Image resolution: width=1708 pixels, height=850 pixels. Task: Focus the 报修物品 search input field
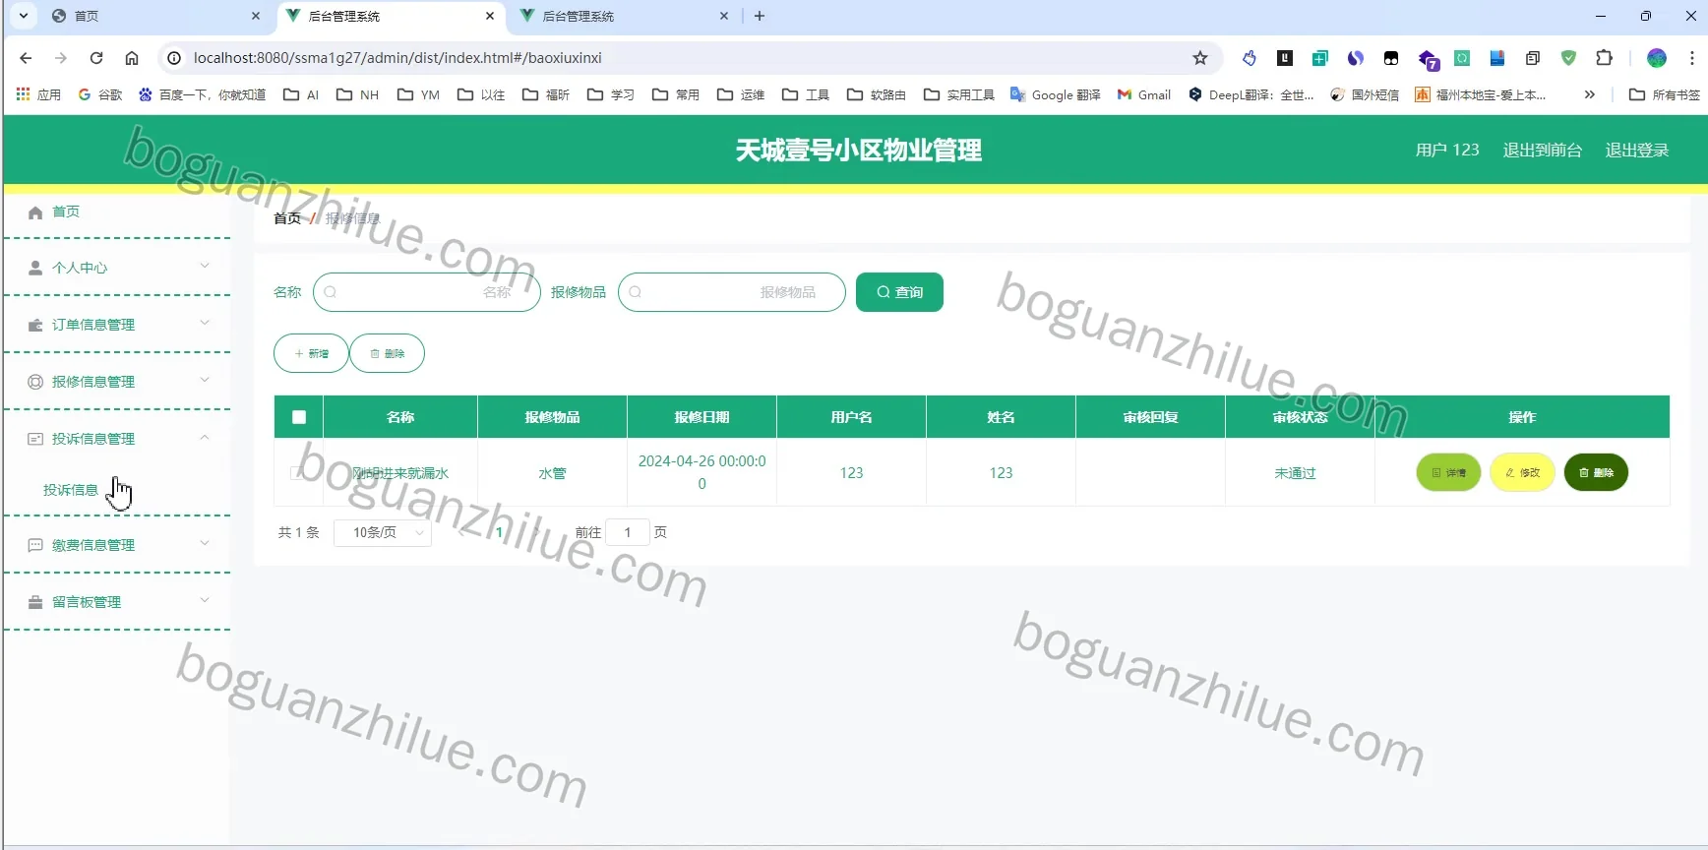732,292
